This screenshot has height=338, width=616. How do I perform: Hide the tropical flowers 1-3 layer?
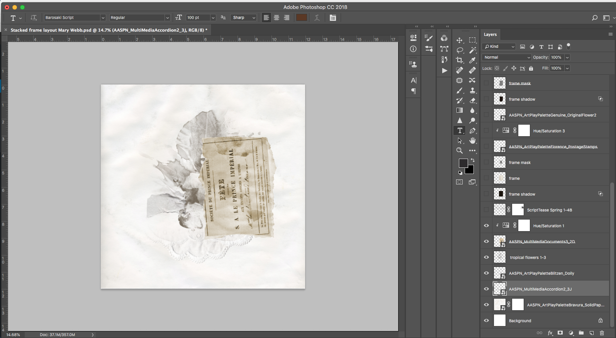coord(487,257)
